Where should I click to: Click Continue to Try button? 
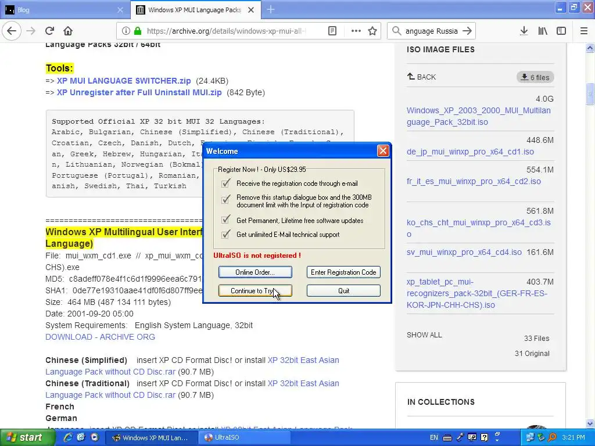[255, 291]
